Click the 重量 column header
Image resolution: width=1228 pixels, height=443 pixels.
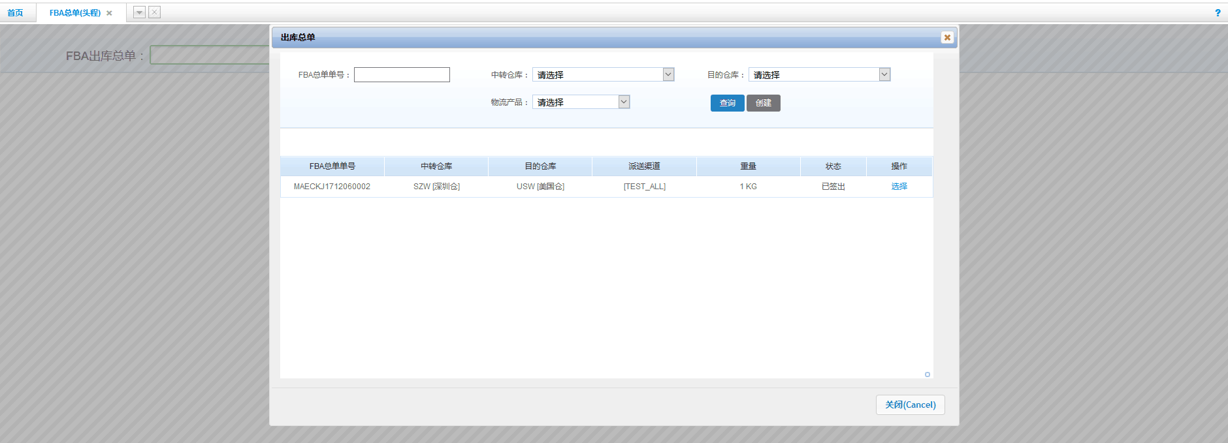[748, 166]
